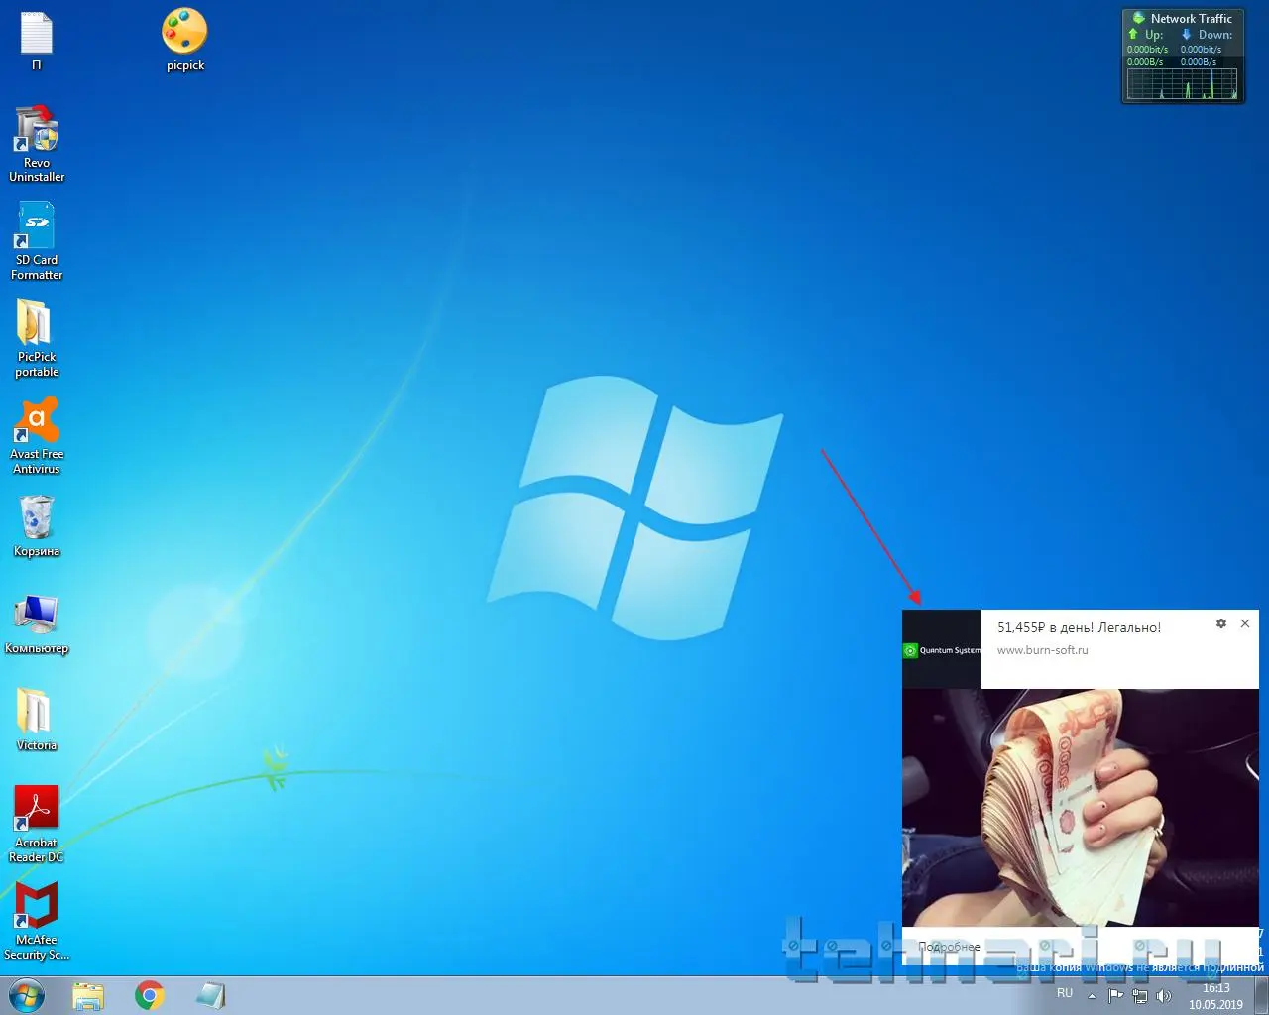Select the Корзина recycle bin icon
The height and width of the screenshot is (1015, 1269).
click(37, 518)
